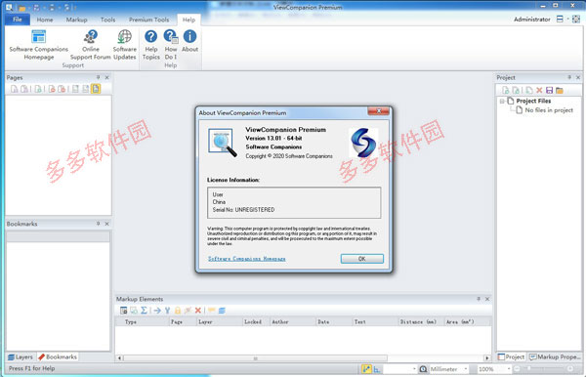Screen dimensions: 586x377
Task: Open Software Companions Homepage ribbon button
Action: point(38,45)
